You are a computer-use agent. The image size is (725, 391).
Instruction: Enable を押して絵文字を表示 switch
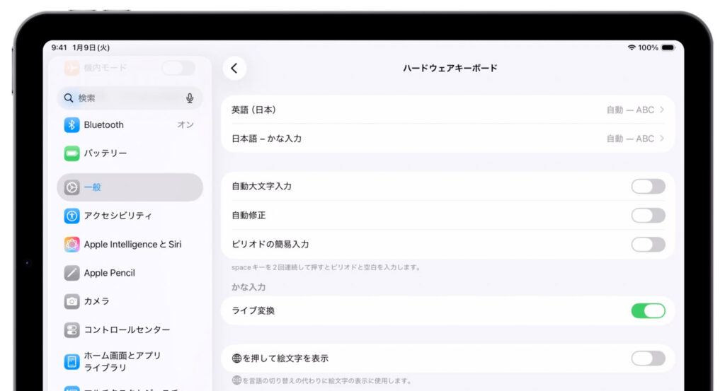point(649,358)
